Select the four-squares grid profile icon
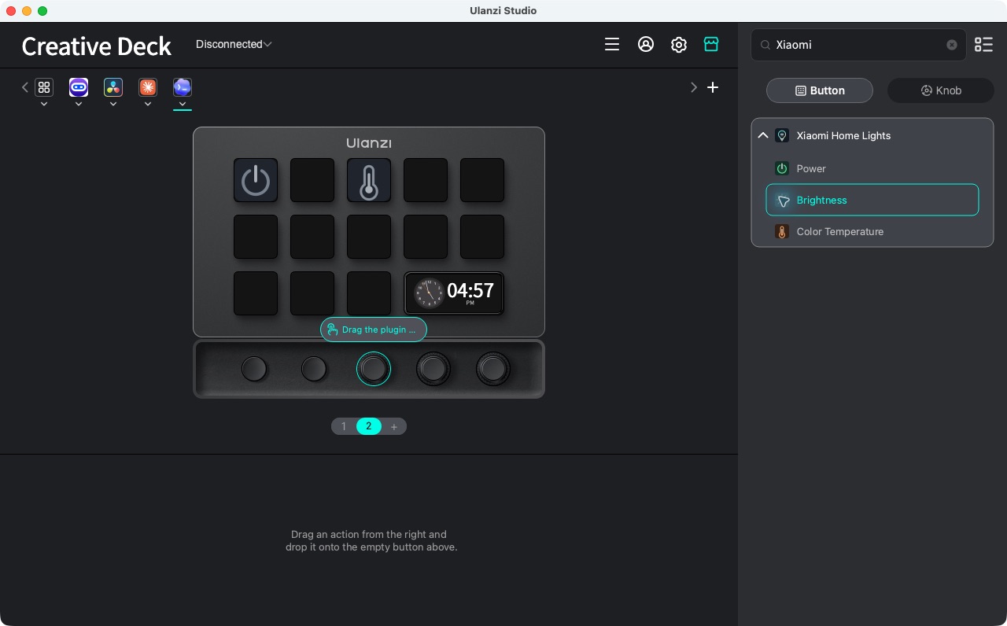 pyautogui.click(x=44, y=87)
